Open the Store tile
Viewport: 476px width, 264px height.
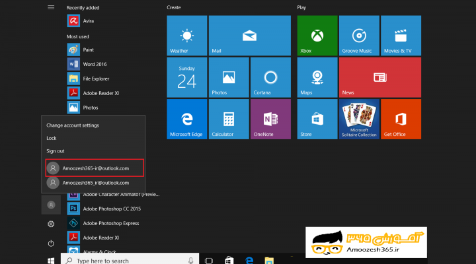317,119
